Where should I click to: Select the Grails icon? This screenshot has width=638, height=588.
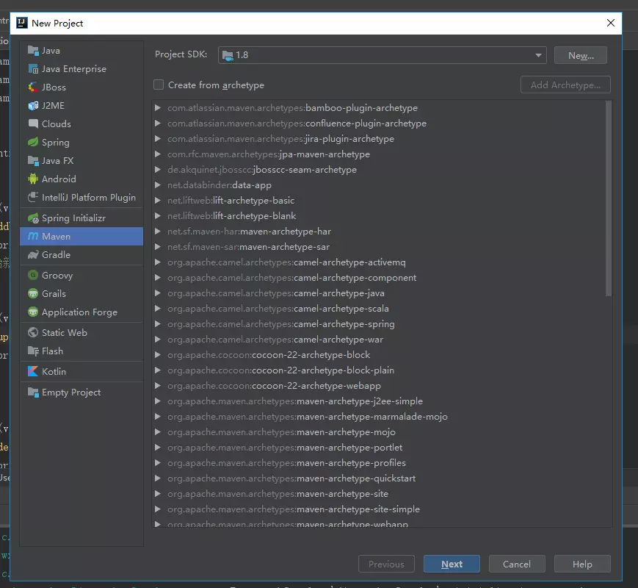[x=33, y=294]
